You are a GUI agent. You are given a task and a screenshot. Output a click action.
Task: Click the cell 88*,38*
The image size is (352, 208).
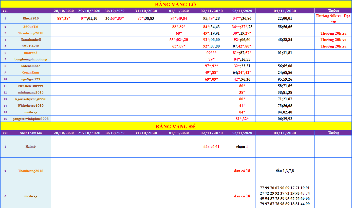64,18
